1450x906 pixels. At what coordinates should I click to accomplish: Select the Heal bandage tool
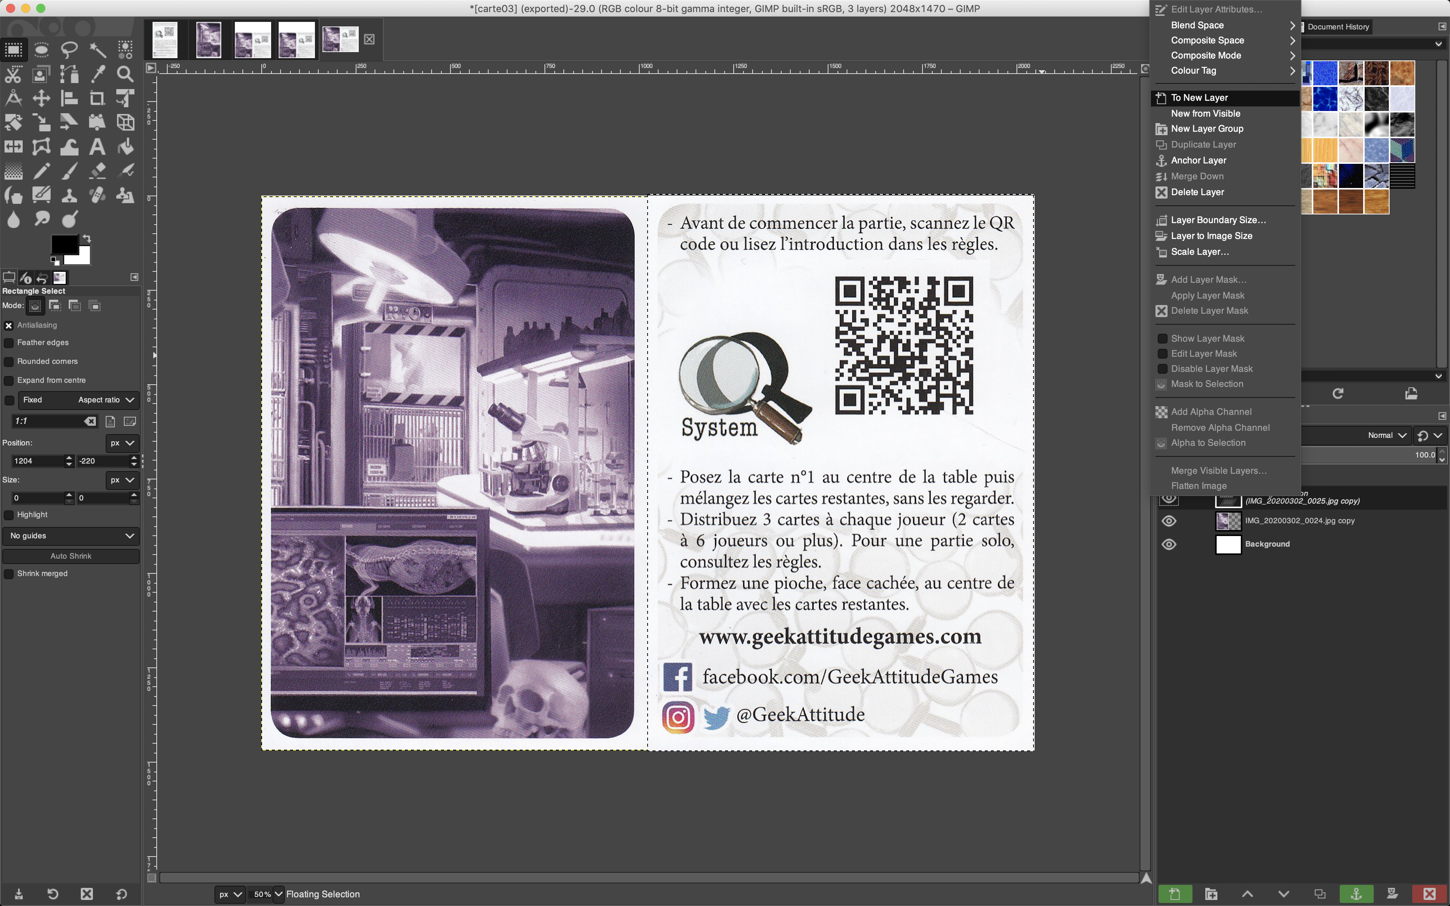click(97, 195)
